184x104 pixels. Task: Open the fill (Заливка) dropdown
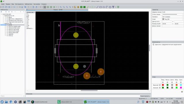[x=173, y=17]
